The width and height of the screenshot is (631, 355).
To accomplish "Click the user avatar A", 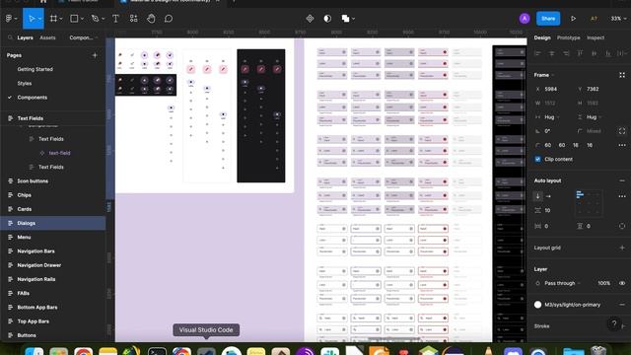I will pos(525,19).
